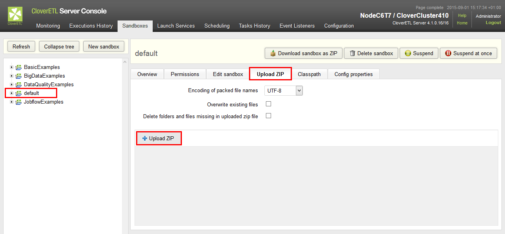
Task: Click the Collapse tree button
Action: point(59,46)
